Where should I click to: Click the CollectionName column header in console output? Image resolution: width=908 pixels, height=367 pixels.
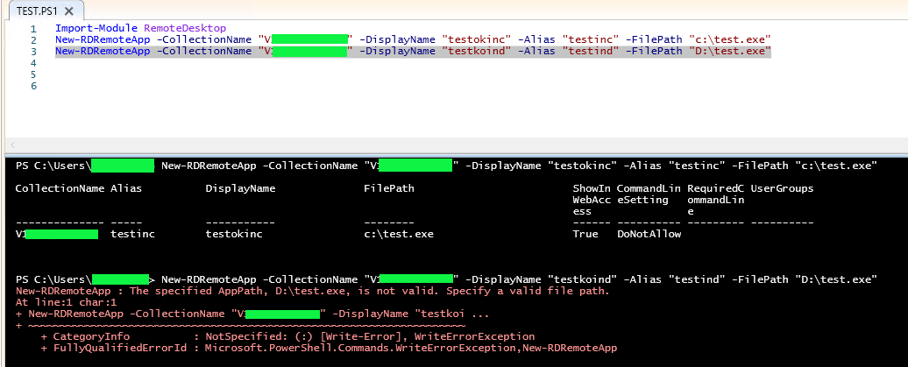tap(60, 188)
